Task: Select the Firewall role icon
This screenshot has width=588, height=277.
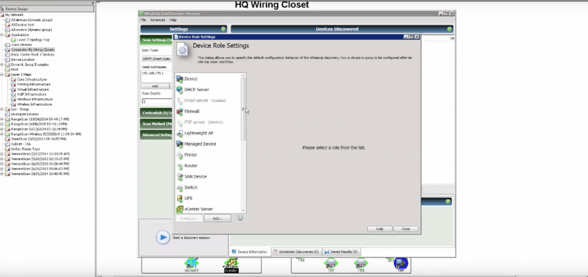Action: coord(180,112)
